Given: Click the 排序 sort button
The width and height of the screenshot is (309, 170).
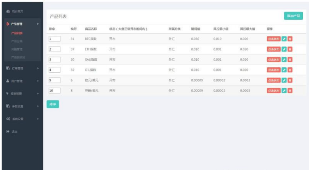Looking at the screenshot, I should [x=53, y=104].
